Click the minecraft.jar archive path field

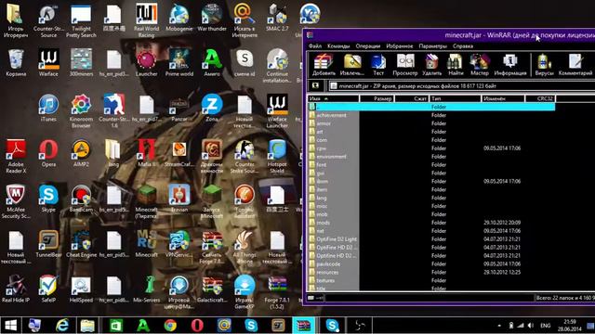click(461, 86)
